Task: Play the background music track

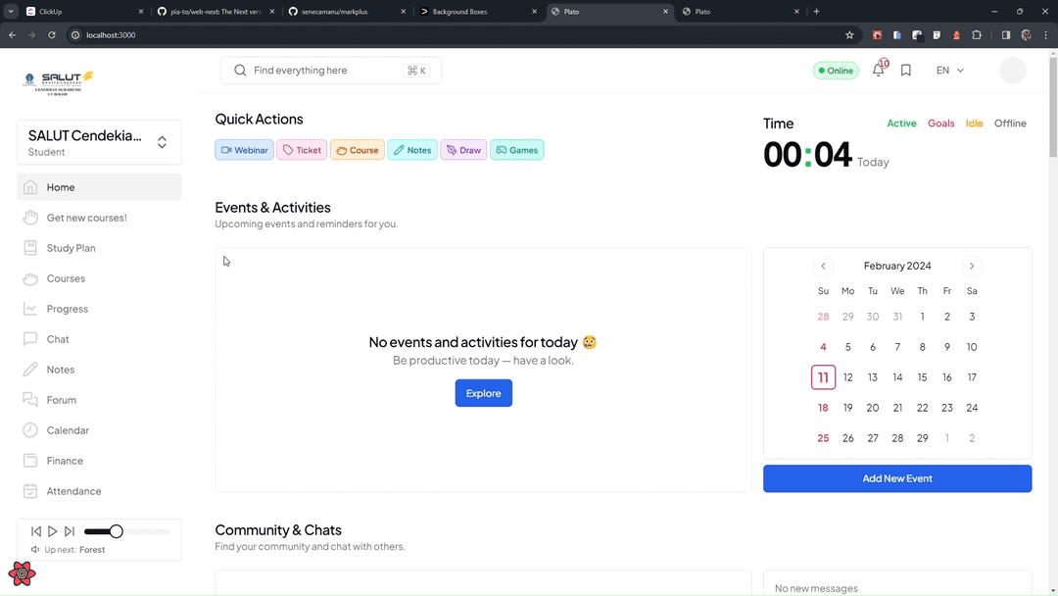Action: [x=53, y=531]
